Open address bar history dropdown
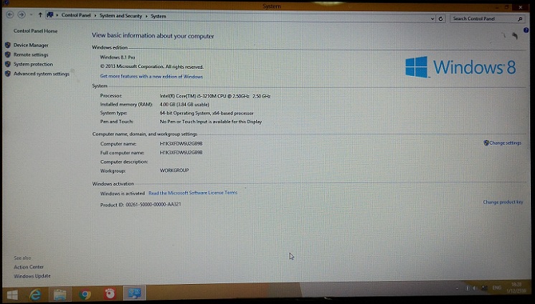This screenshot has width=535, height=304. (432, 19)
